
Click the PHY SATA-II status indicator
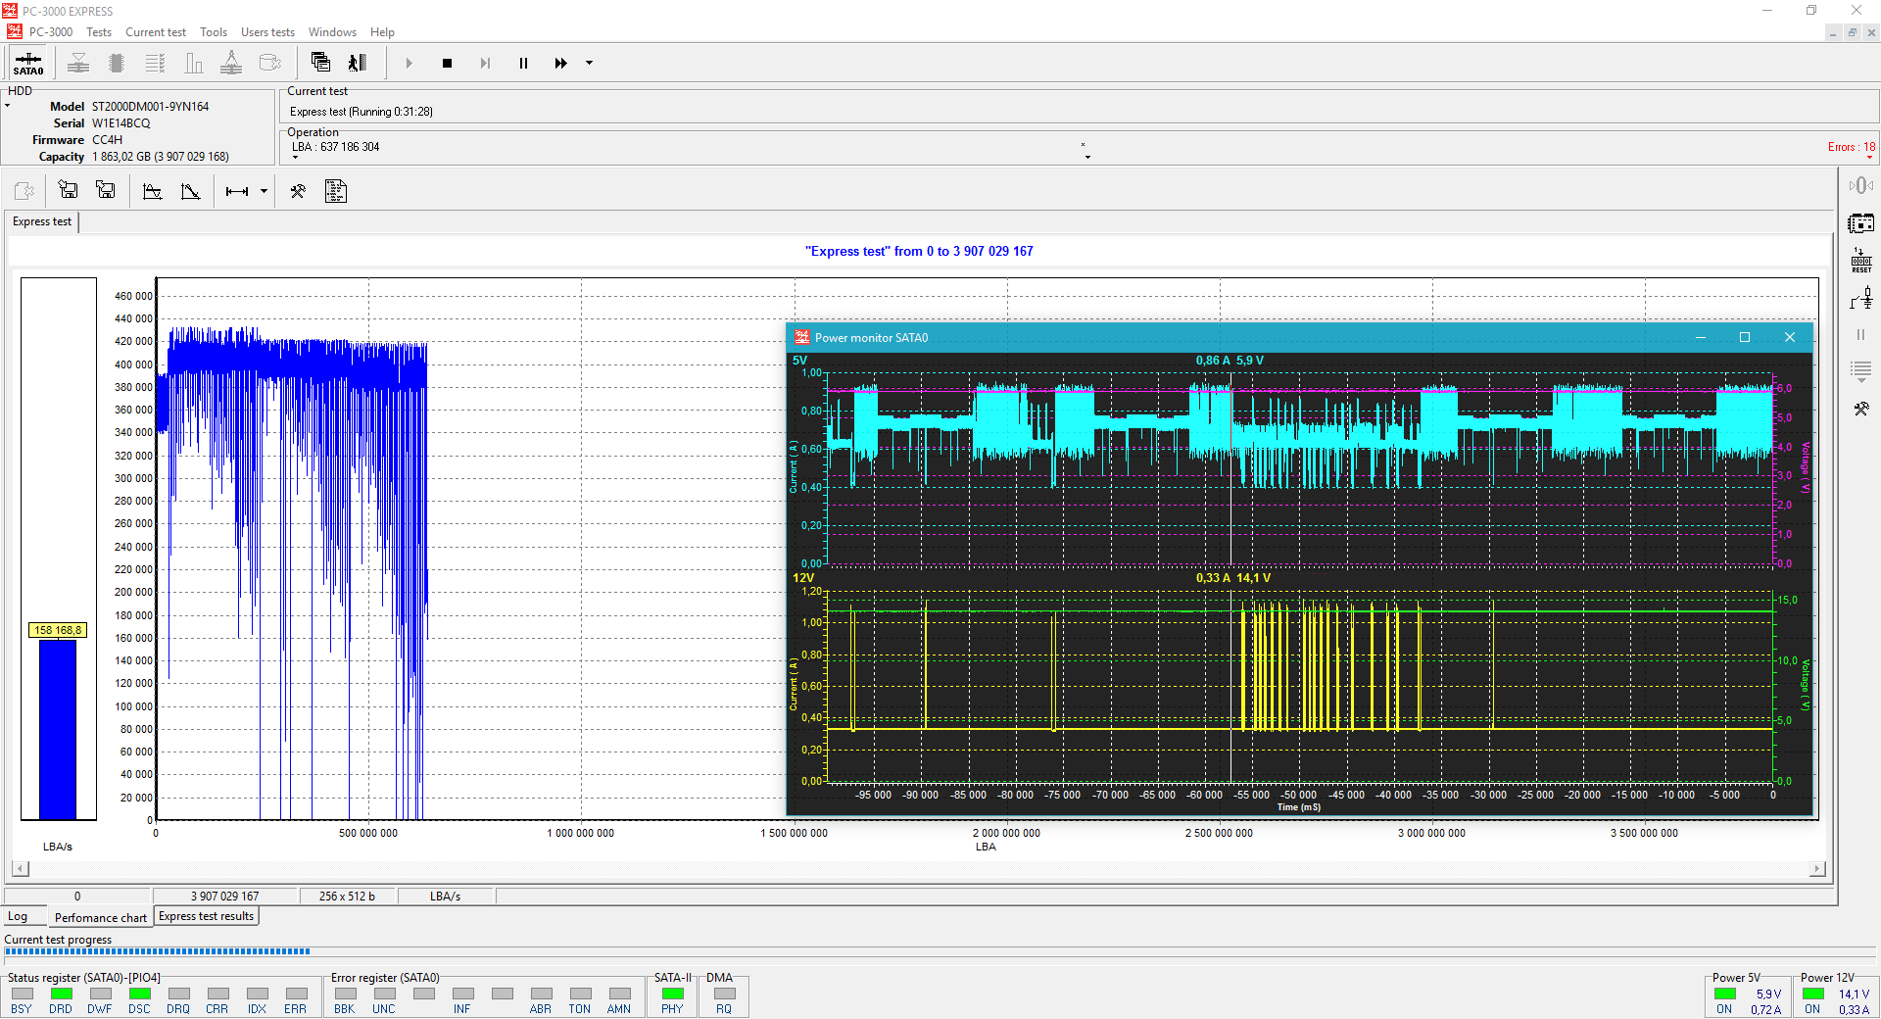click(x=673, y=995)
